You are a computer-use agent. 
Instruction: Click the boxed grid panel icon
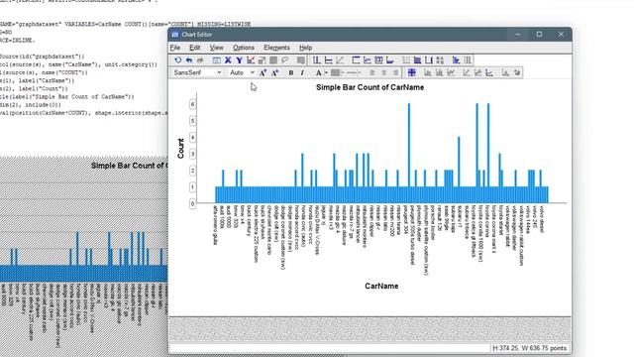pyautogui.click(x=378, y=60)
